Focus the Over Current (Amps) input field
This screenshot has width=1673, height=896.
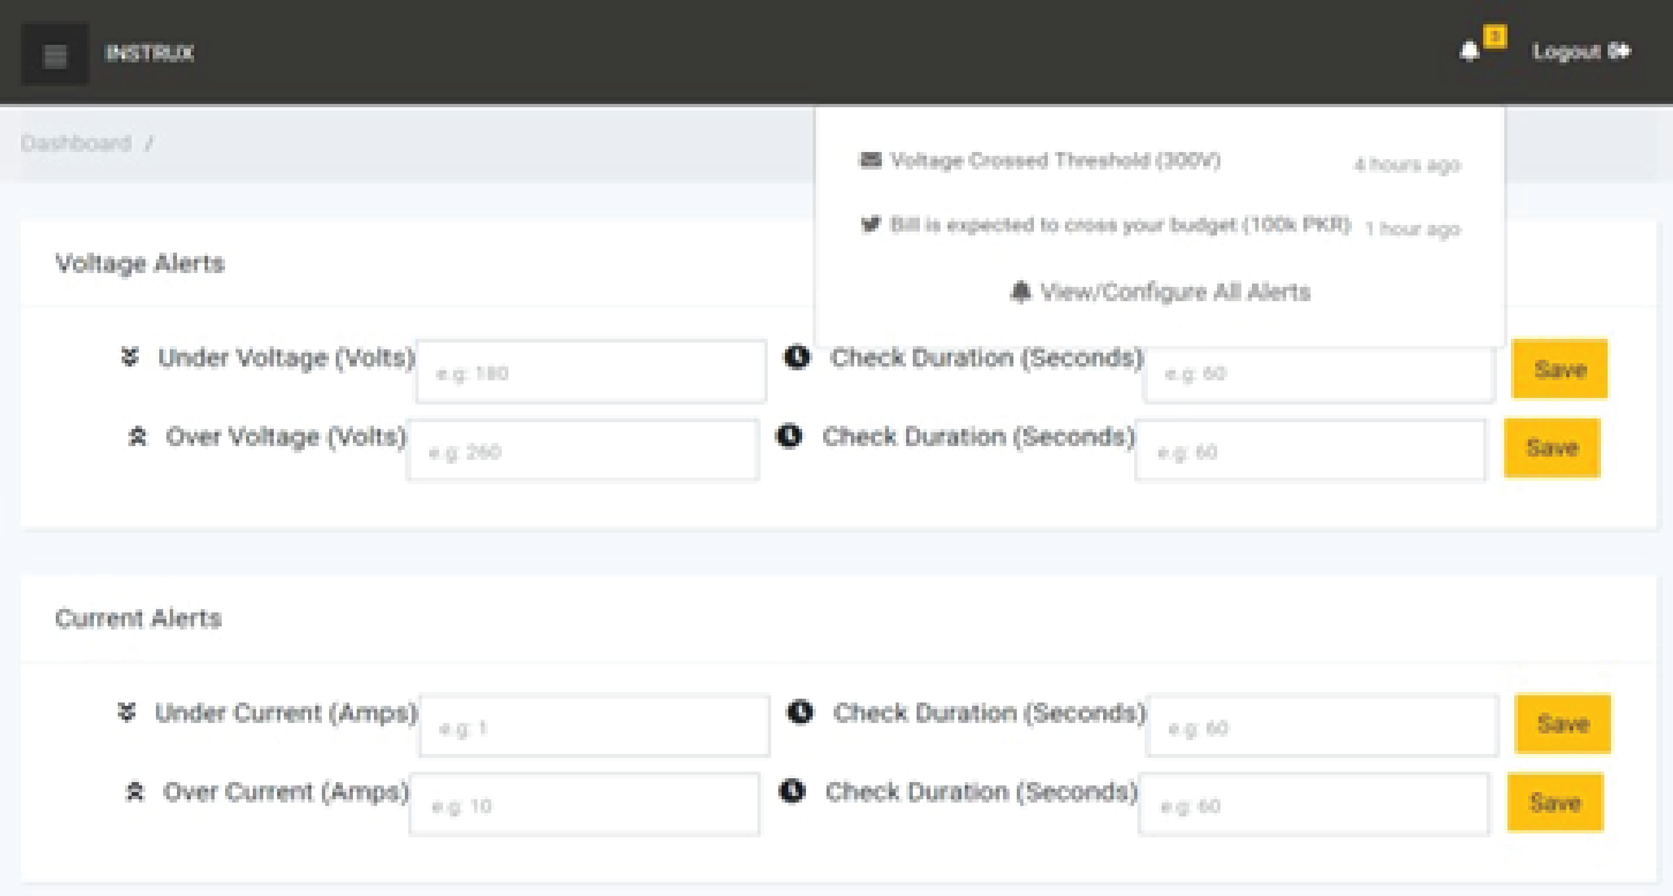coord(585,804)
